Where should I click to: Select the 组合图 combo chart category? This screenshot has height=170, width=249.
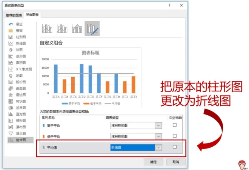point(20,140)
